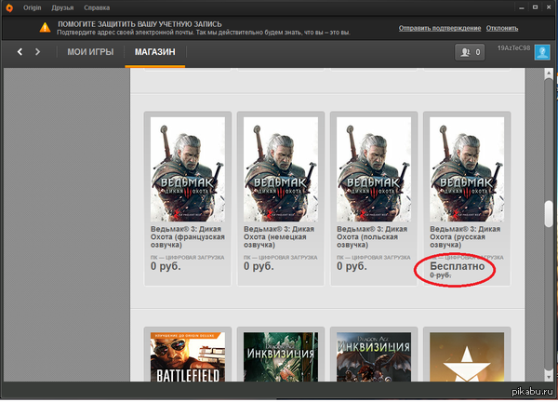Minimize the Origin window
The image size is (558, 402).
(x=522, y=7)
